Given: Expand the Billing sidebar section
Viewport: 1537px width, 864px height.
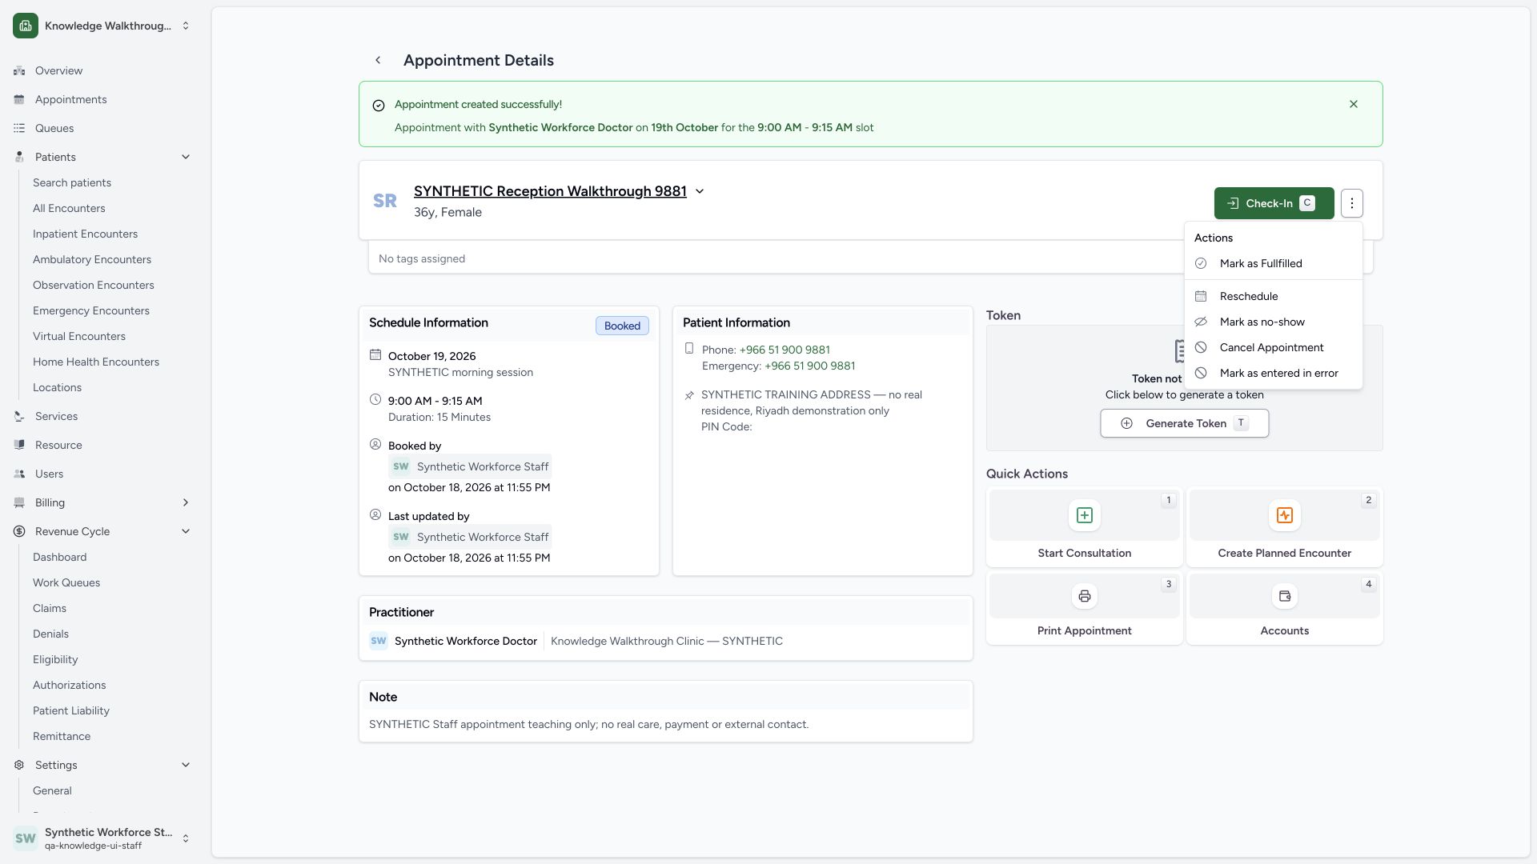Looking at the screenshot, I should coord(186,503).
